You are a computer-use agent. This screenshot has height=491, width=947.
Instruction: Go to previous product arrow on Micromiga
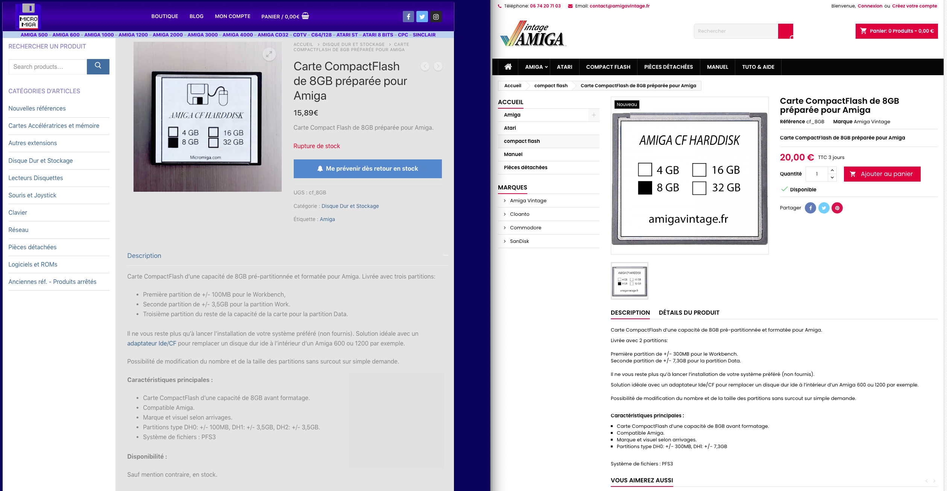(x=425, y=66)
